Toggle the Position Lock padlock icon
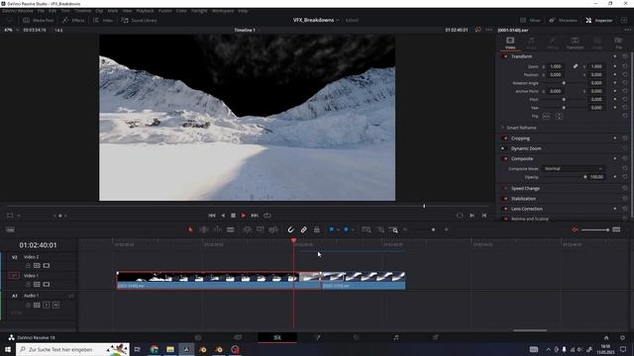This screenshot has width=634, height=356. [x=317, y=229]
